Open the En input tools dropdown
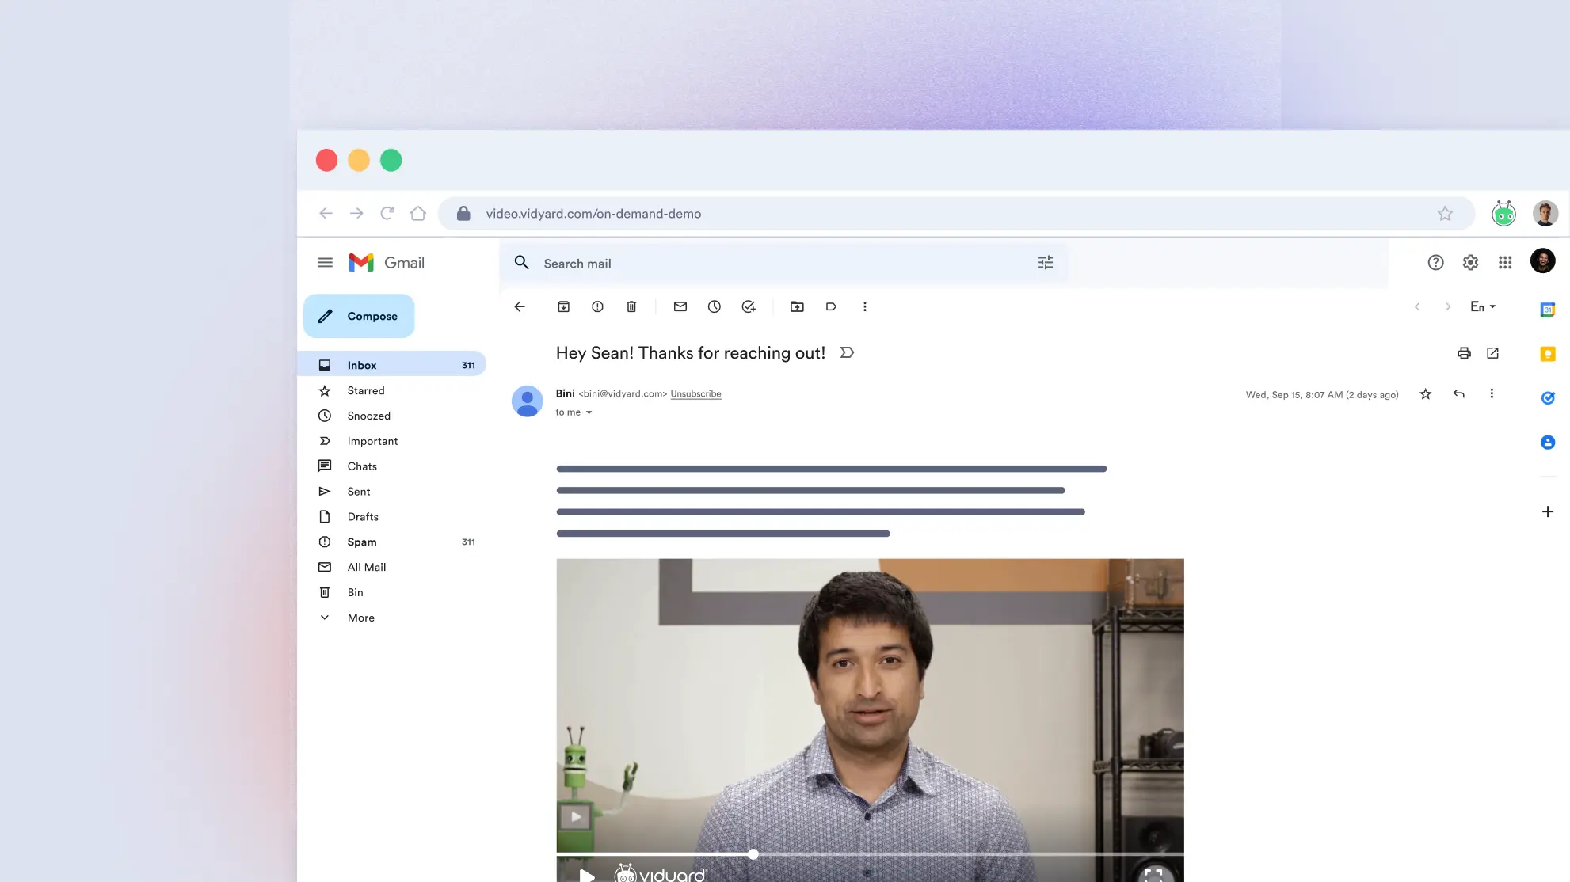This screenshot has height=882, width=1570. pyautogui.click(x=1483, y=306)
